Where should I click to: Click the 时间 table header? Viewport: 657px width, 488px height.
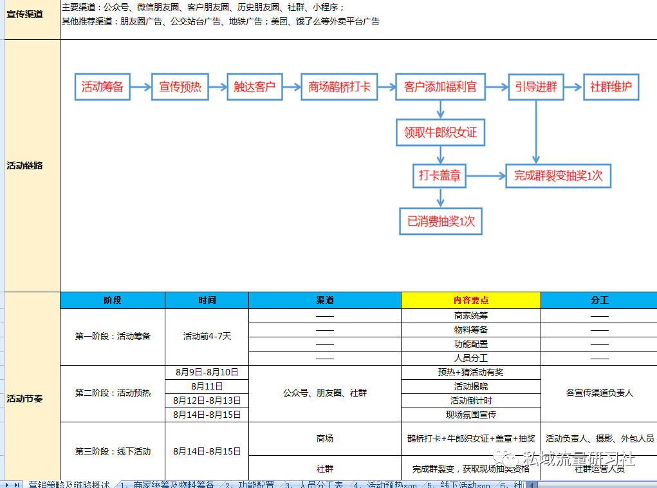point(207,300)
